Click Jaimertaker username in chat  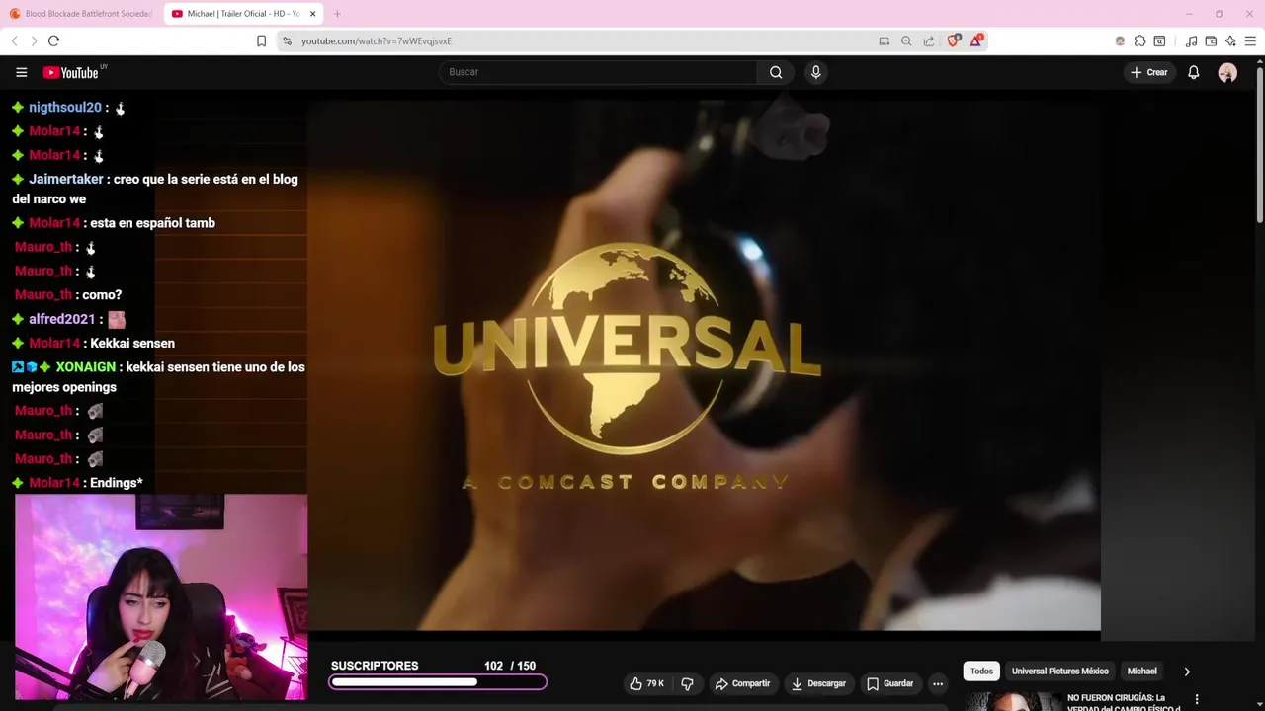(65, 179)
